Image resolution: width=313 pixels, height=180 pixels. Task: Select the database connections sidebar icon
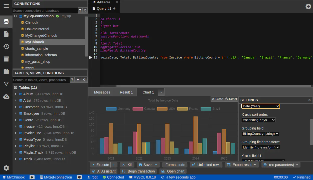coord(6,22)
